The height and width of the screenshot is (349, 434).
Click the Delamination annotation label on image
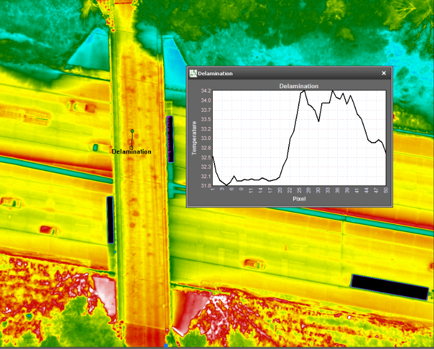(x=131, y=152)
